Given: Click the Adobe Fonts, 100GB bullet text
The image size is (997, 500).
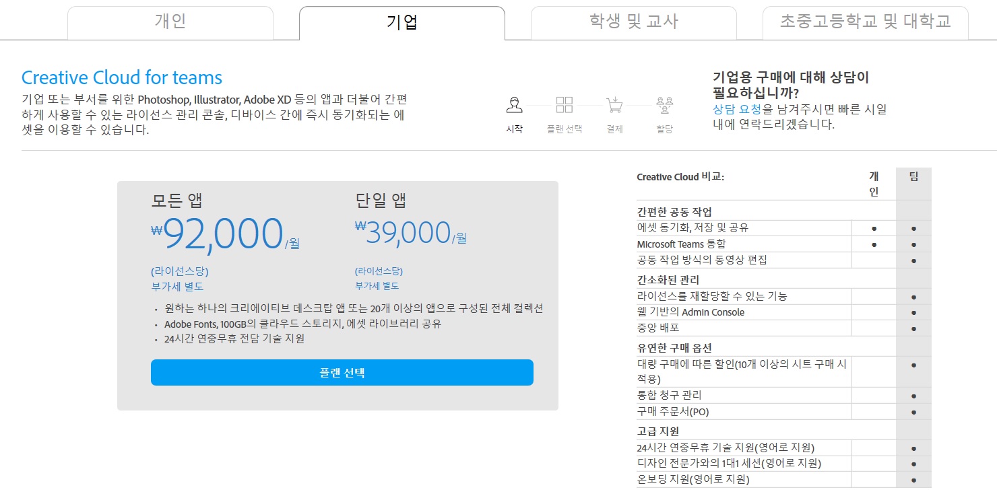Looking at the screenshot, I should coord(302,324).
